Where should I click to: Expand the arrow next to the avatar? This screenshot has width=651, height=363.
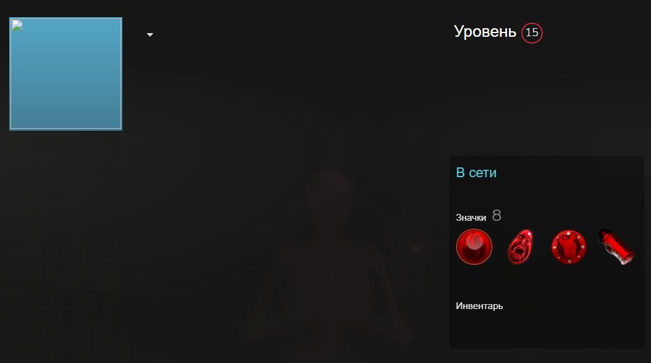150,35
